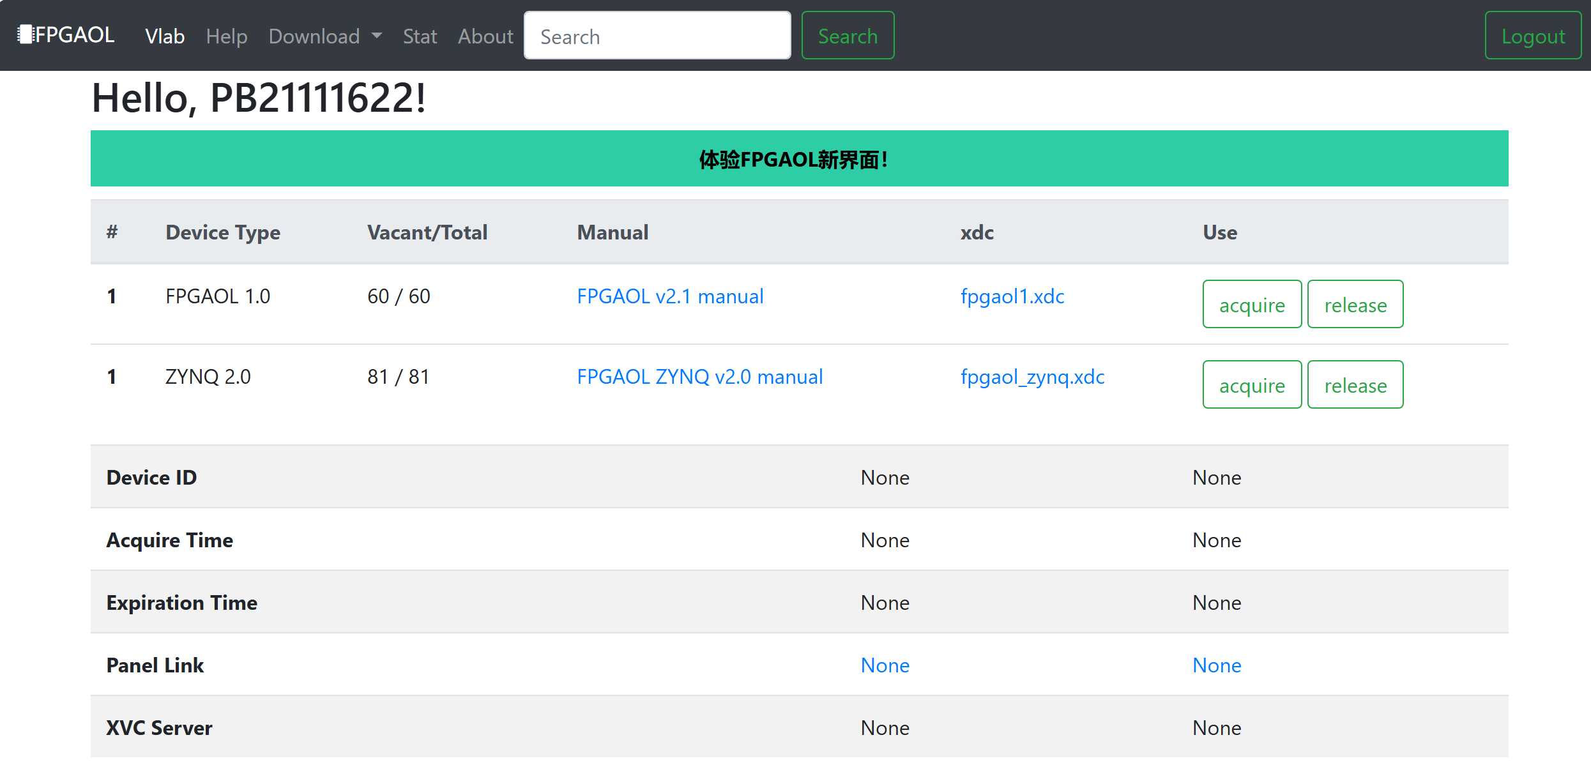Image resolution: width=1591 pixels, height=772 pixels.
Task: Expand the Download dropdown menu
Action: click(x=324, y=36)
